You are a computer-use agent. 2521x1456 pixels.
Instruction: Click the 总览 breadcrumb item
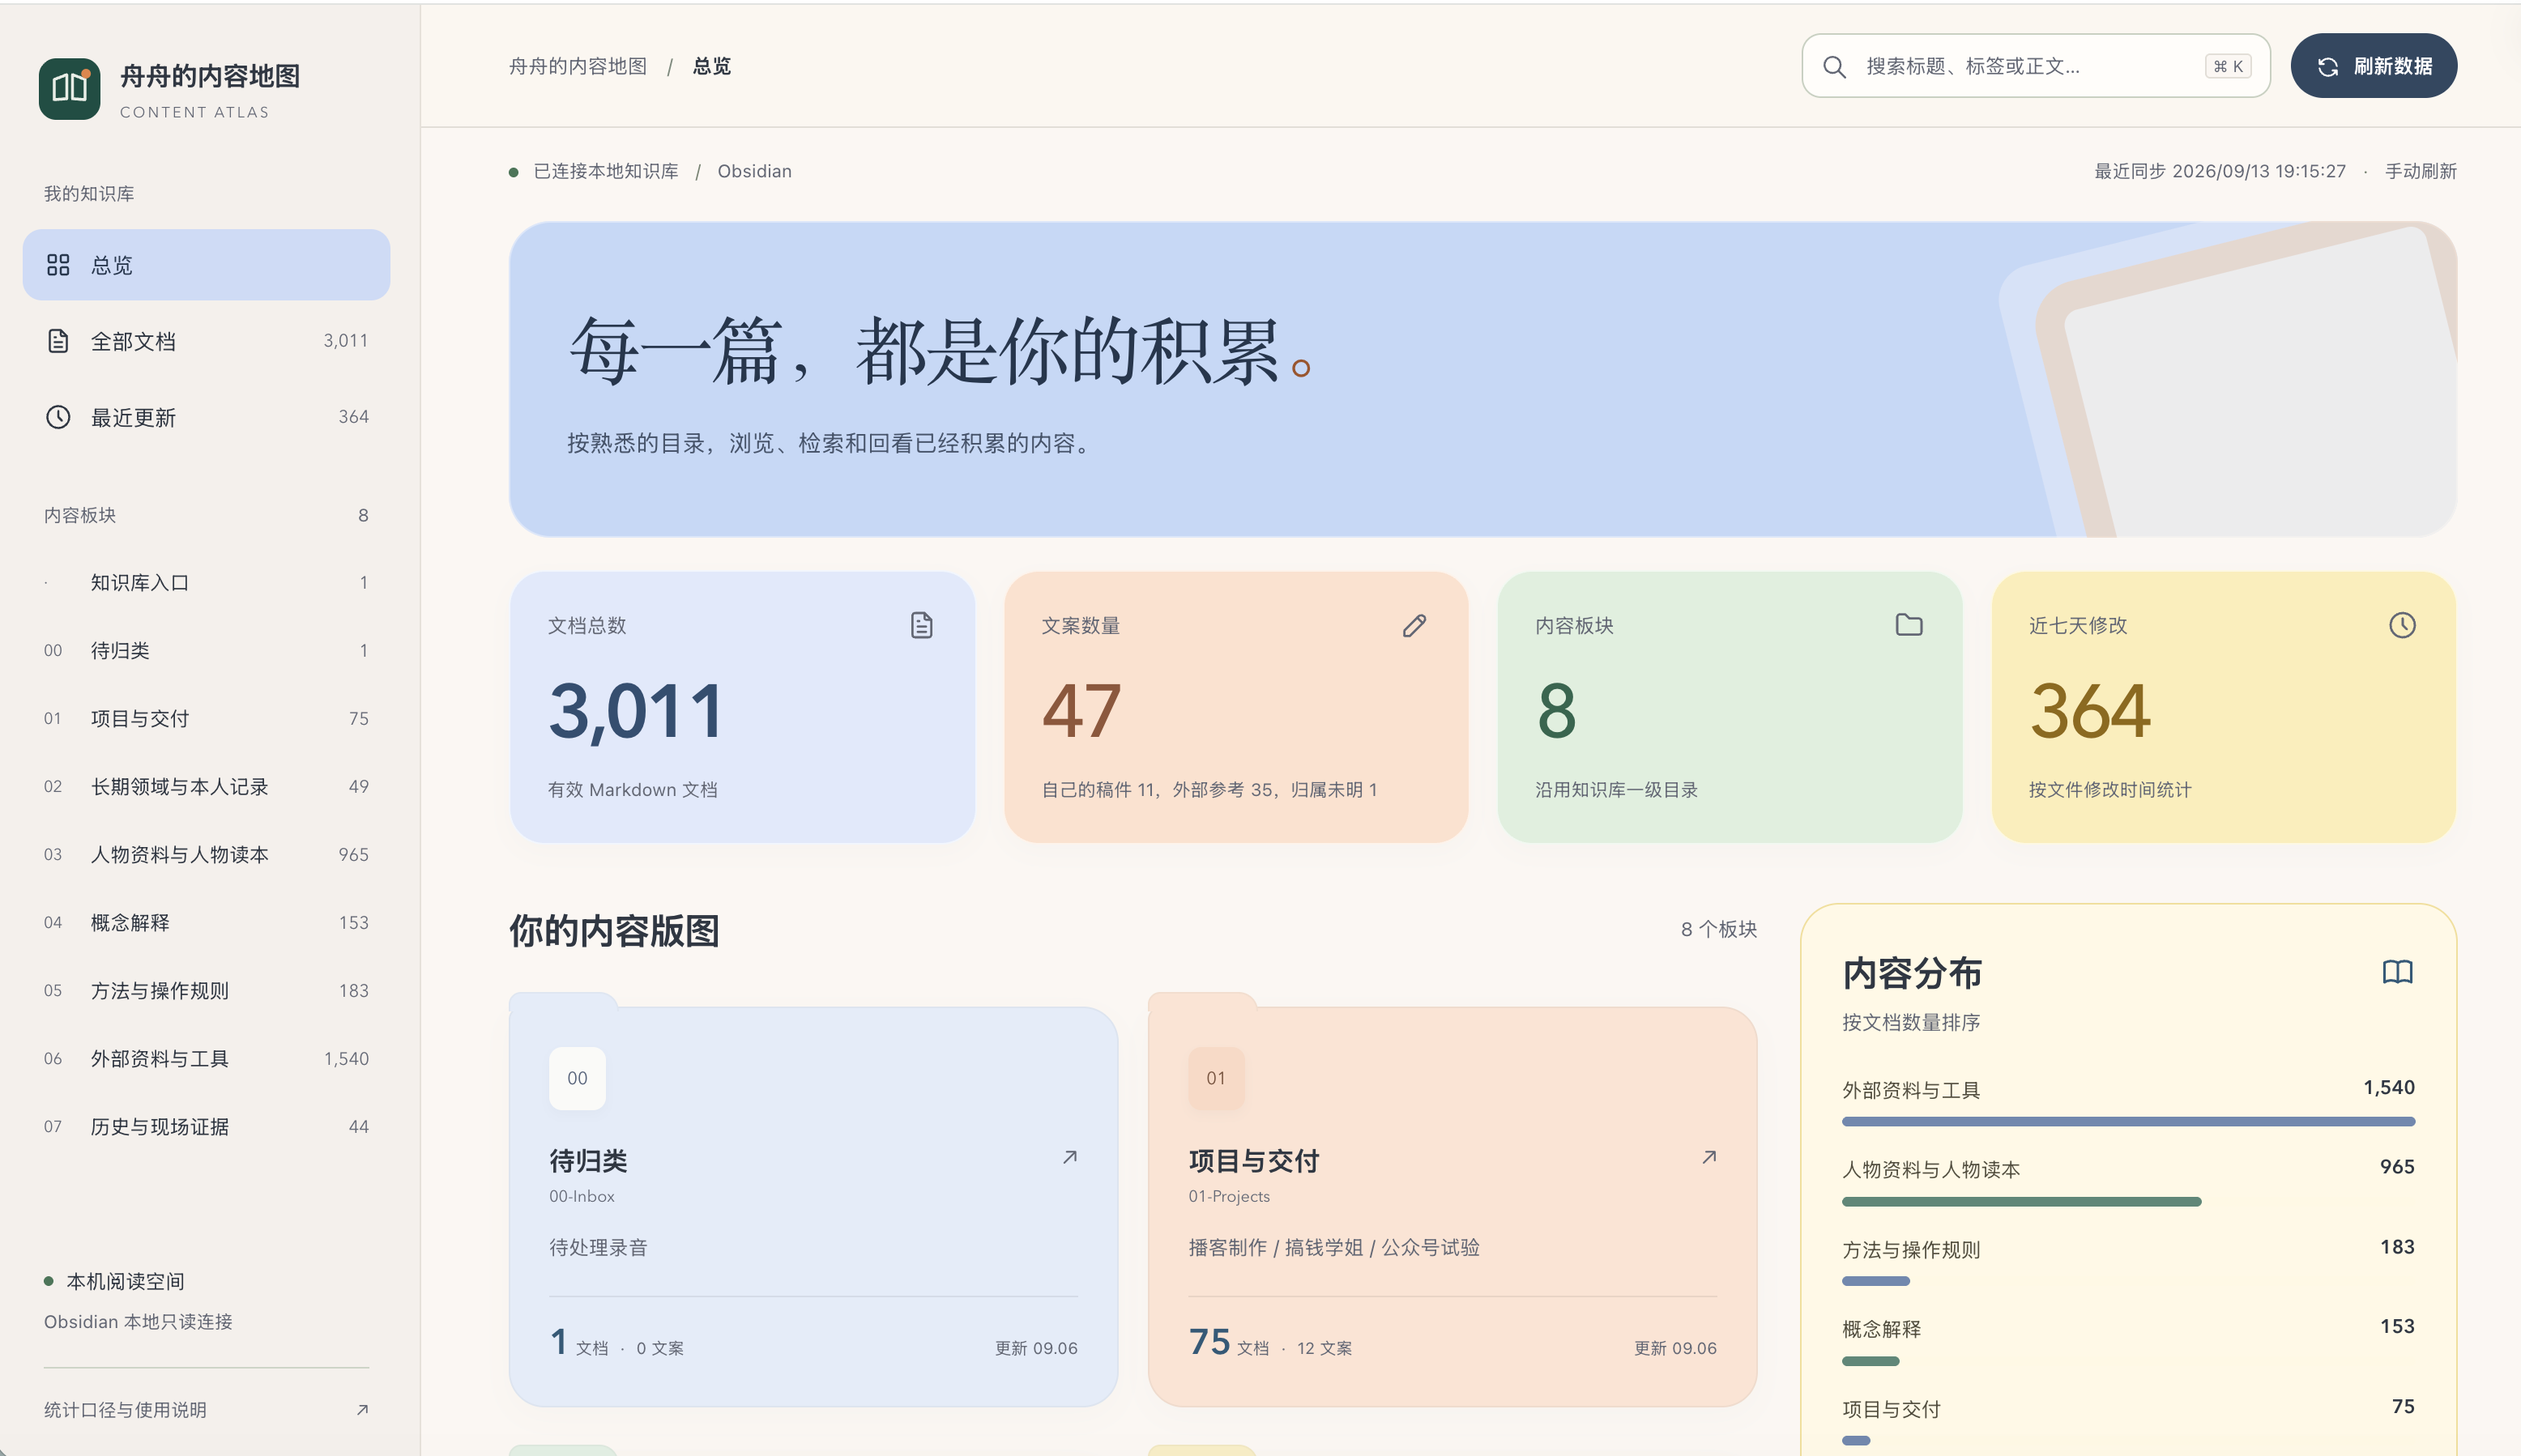click(x=712, y=66)
